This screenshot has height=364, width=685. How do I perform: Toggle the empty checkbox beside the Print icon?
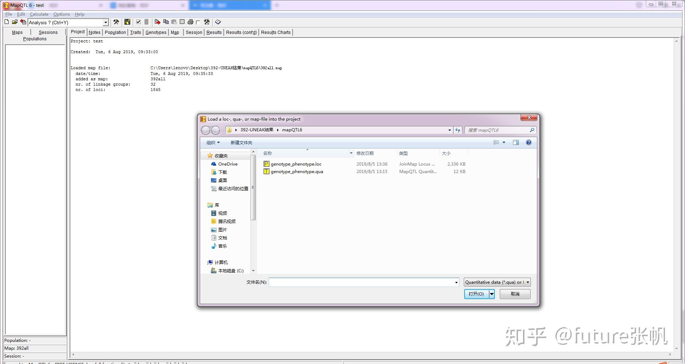click(x=198, y=22)
